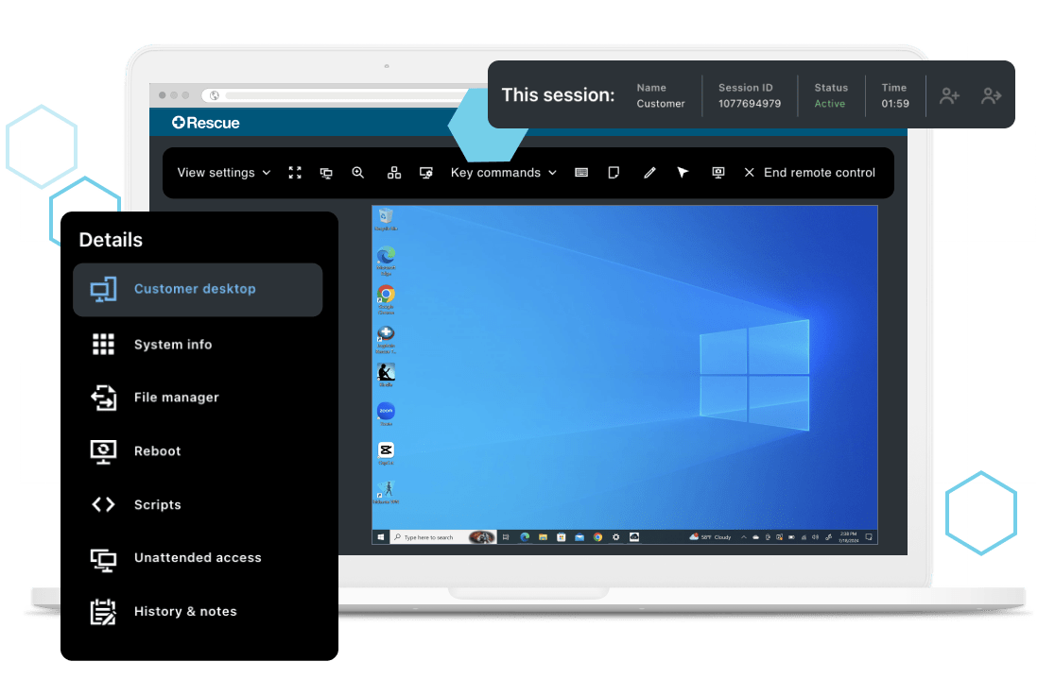
Task: Expand the View settings dropdown
Action: [x=223, y=173]
